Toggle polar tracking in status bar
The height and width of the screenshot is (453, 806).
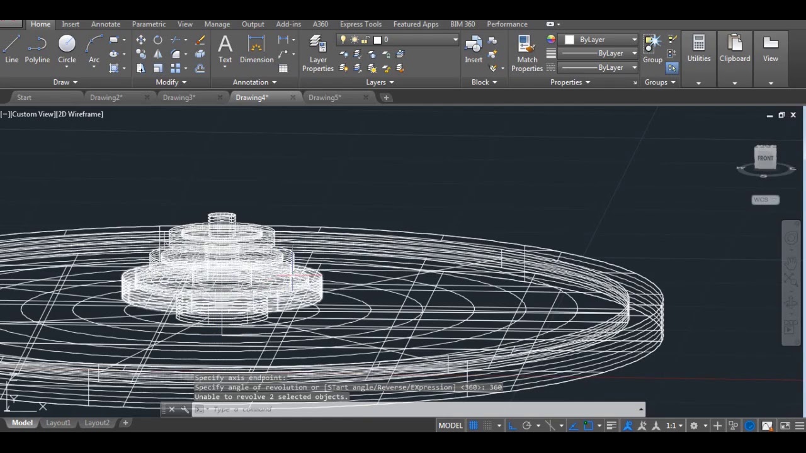click(x=527, y=426)
